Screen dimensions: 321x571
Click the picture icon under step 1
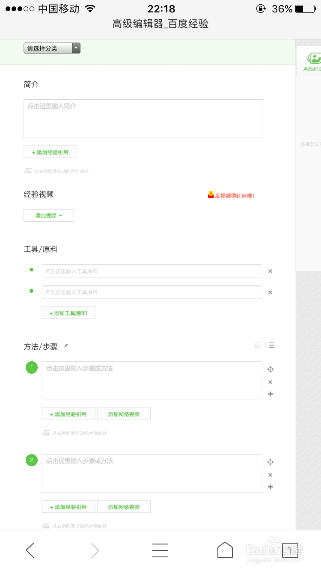pos(46,433)
